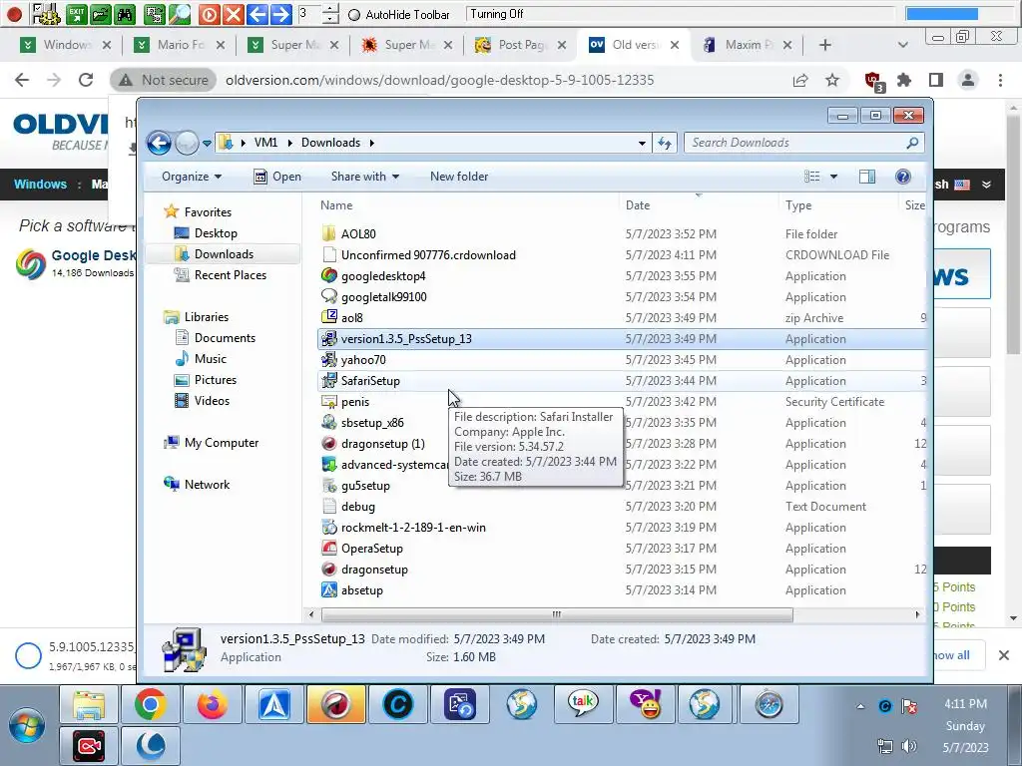Select the SafariSetup installer icon
Screen dimensions: 1022x766
click(x=329, y=380)
